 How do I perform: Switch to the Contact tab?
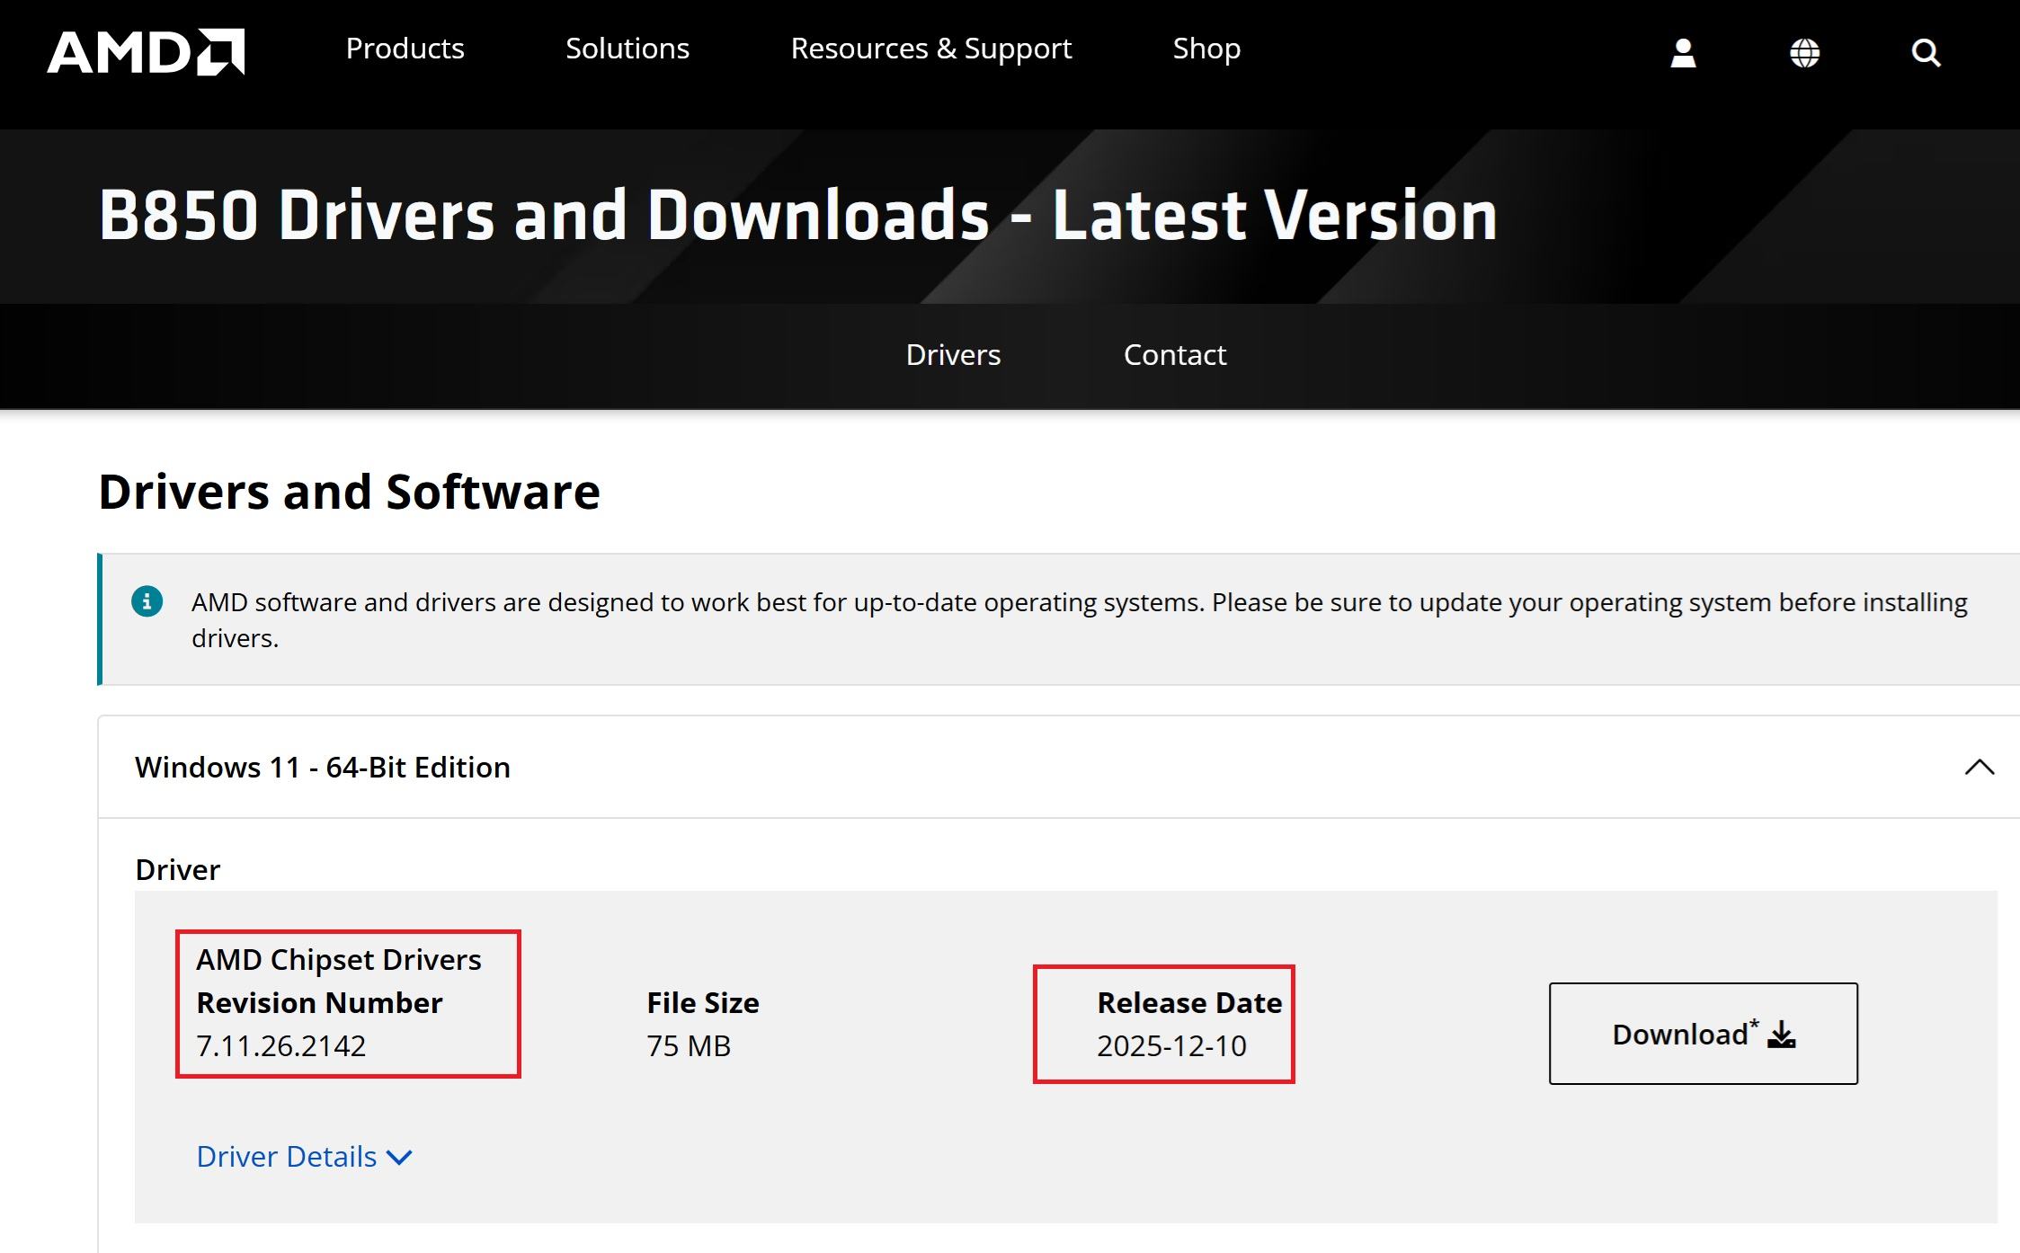(x=1174, y=355)
